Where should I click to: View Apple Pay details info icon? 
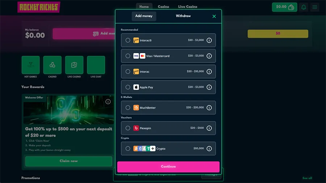pos(209,87)
